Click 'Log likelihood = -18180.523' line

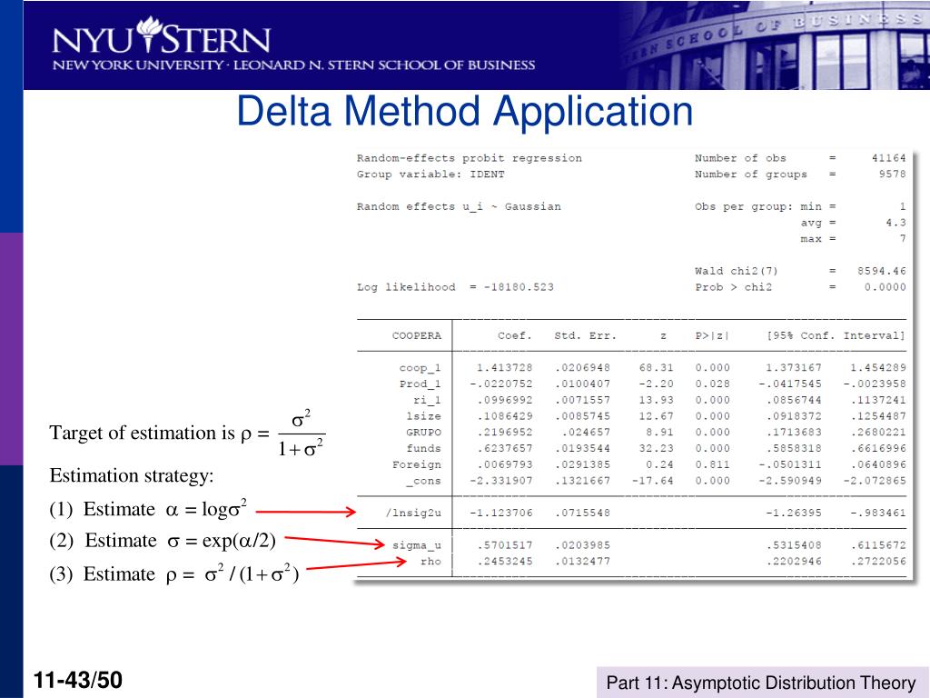click(455, 287)
